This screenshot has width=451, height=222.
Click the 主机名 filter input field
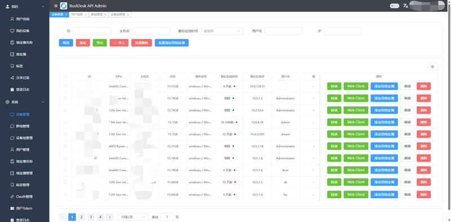(151, 31)
